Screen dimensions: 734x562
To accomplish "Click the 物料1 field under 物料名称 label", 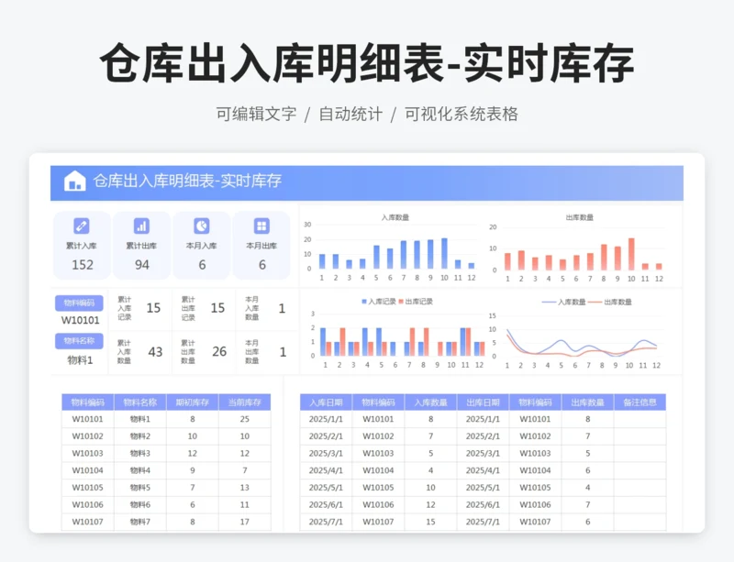I will pos(81,360).
